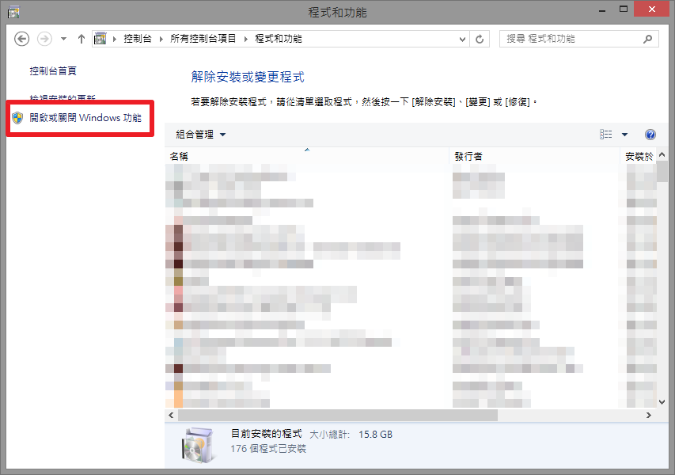This screenshot has height=475, width=675.
Task: Click the change view layout icon
Action: click(x=606, y=135)
